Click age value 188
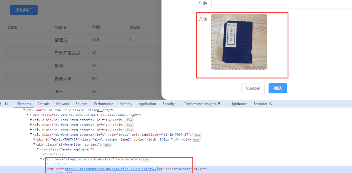 (x=95, y=40)
